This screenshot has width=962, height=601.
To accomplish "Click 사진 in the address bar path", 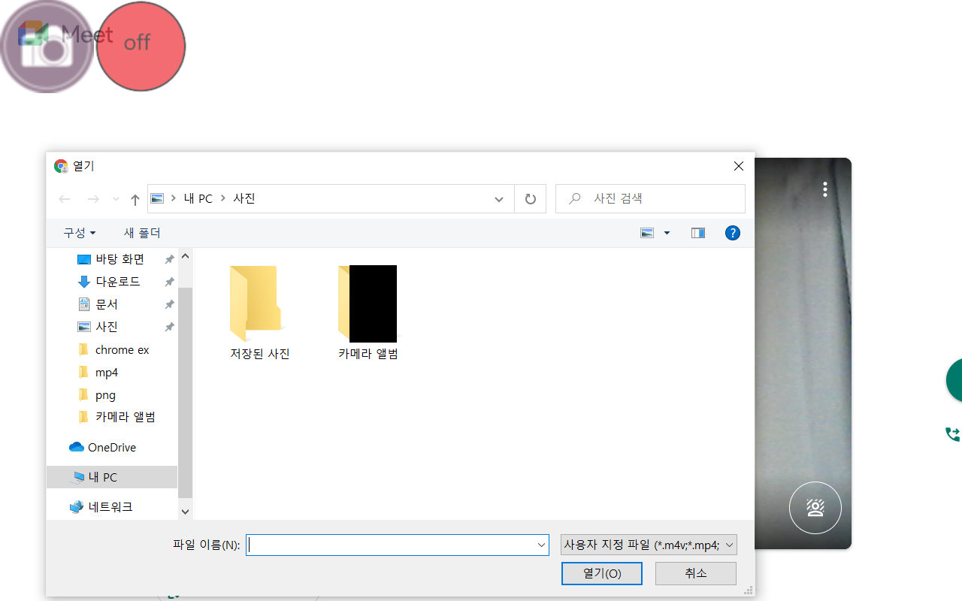I will (x=244, y=199).
